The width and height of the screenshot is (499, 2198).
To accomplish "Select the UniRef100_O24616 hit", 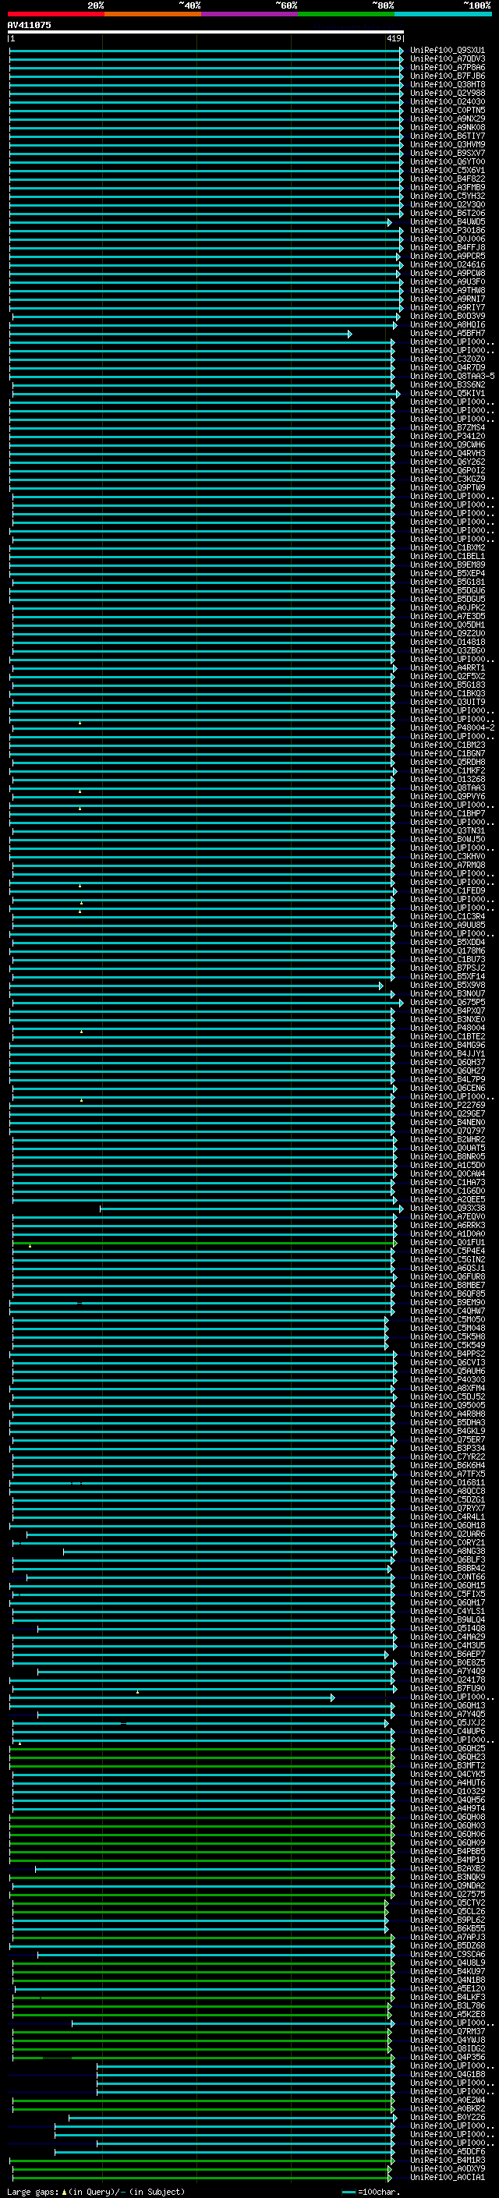I will click(x=447, y=264).
